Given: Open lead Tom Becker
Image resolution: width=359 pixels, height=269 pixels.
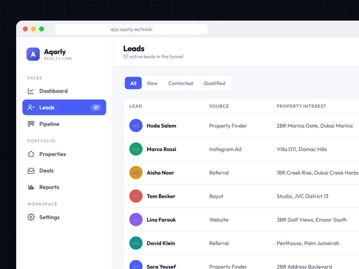Looking at the screenshot, I should (x=161, y=196).
